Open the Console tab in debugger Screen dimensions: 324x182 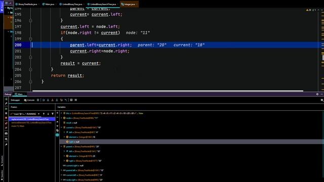point(29,100)
